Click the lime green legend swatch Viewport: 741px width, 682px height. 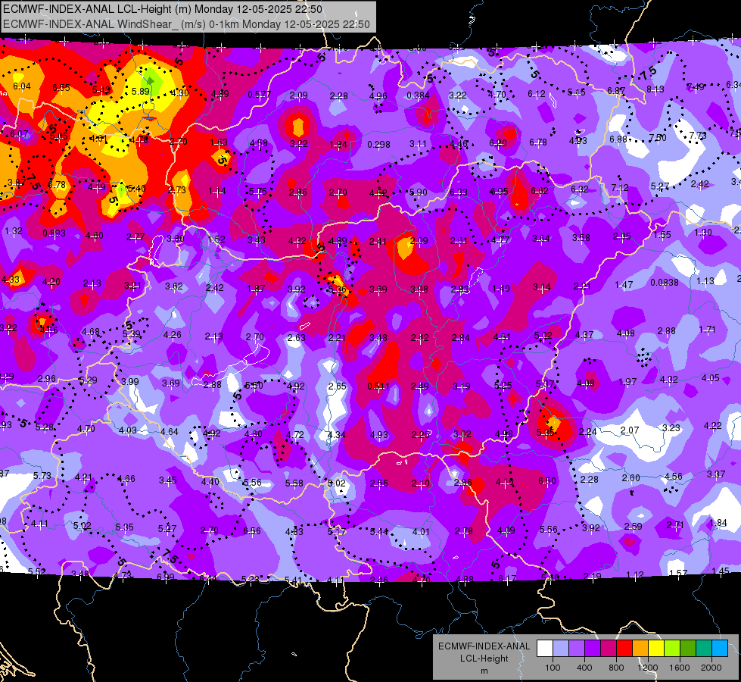(672, 649)
